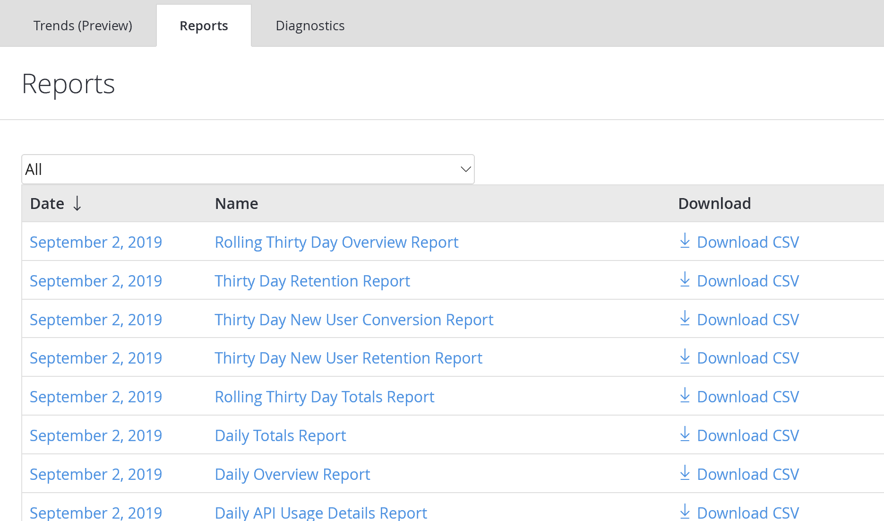Click the Date column header to sort
The image size is (884, 521).
pyautogui.click(x=47, y=203)
